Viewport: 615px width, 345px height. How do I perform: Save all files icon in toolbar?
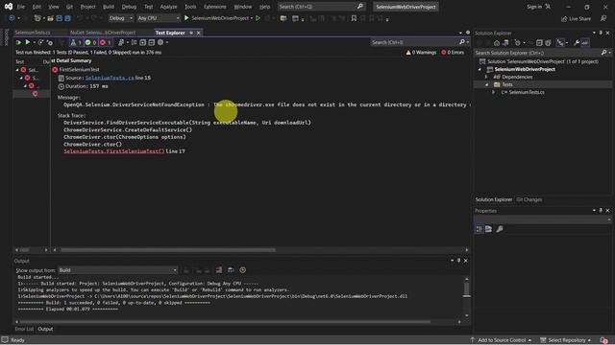click(67, 18)
